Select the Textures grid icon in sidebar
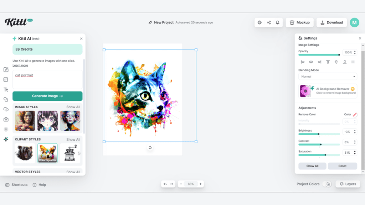The width and height of the screenshot is (365, 205). (6, 129)
